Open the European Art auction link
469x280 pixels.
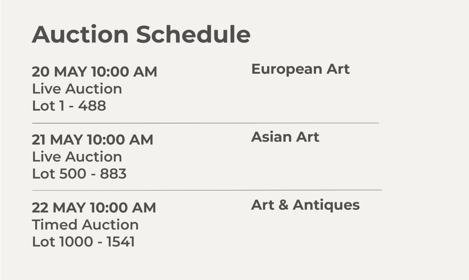click(300, 69)
